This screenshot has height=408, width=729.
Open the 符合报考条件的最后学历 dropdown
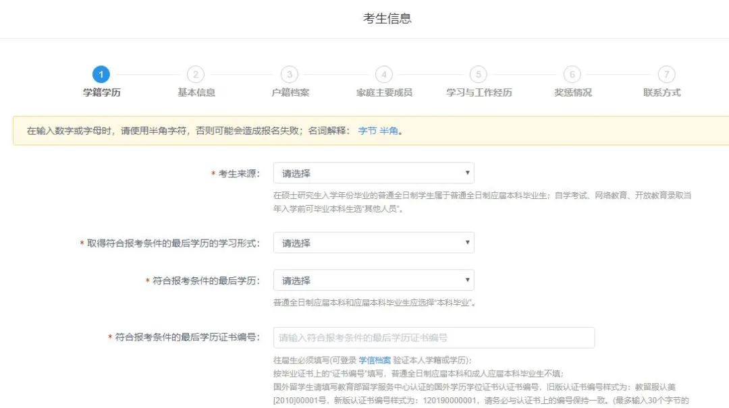pyautogui.click(x=373, y=281)
